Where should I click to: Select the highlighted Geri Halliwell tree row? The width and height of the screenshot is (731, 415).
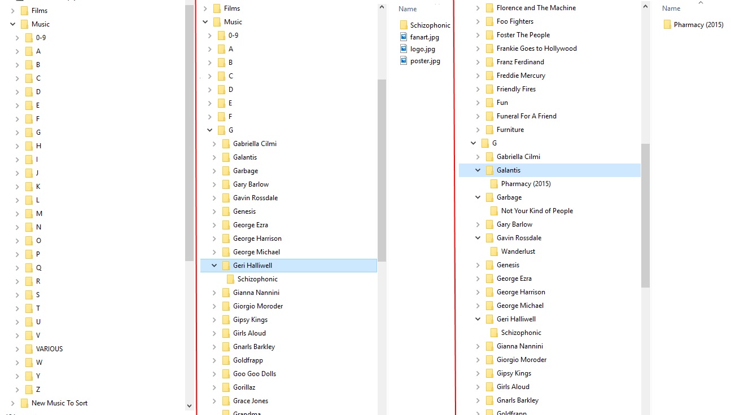click(x=288, y=266)
